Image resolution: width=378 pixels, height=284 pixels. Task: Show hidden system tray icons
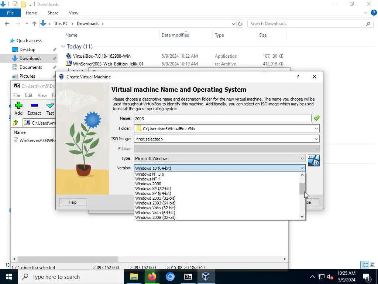pyautogui.click(x=312, y=277)
